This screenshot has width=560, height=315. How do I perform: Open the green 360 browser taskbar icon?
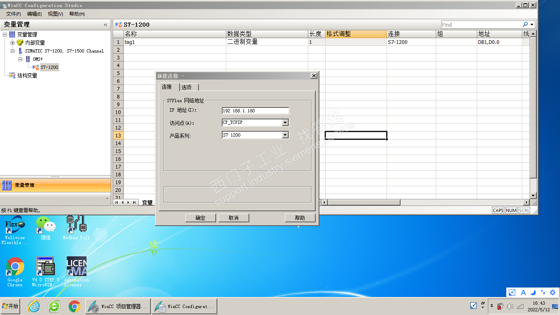(54, 306)
